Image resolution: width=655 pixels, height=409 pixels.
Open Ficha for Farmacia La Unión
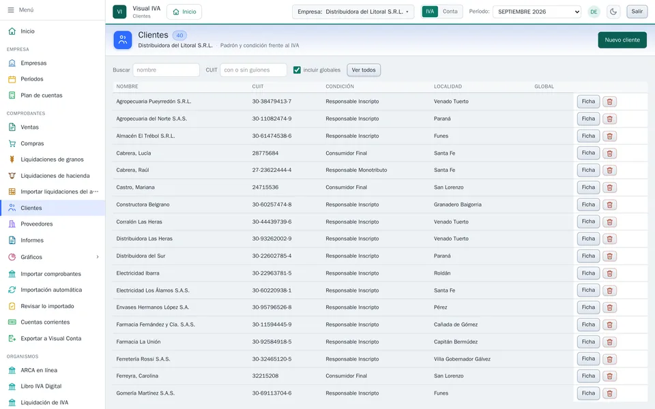588,342
